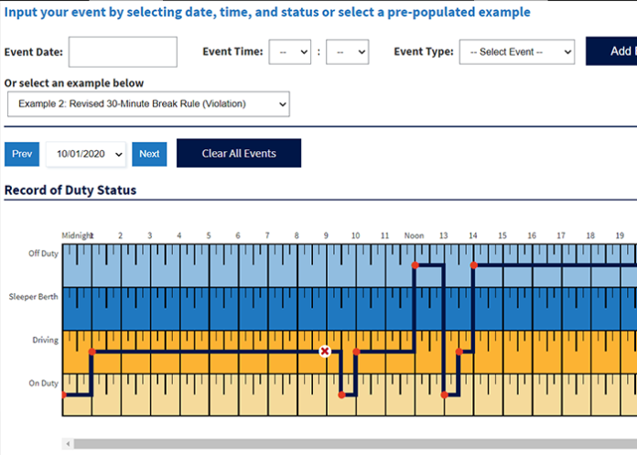
Task: Click the Off Duty dot at Noon
Action: coord(415,265)
